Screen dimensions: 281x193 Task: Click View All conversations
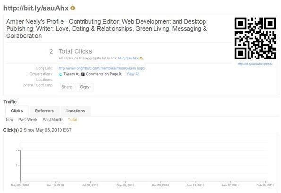pos(133,74)
